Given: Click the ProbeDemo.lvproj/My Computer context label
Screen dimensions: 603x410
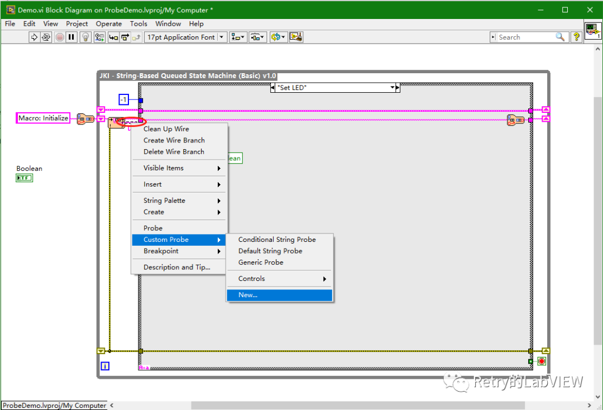Looking at the screenshot, I should coord(54,406).
